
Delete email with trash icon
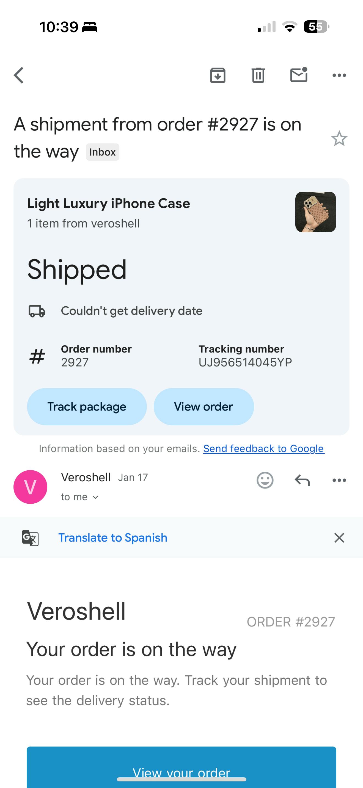pos(258,75)
